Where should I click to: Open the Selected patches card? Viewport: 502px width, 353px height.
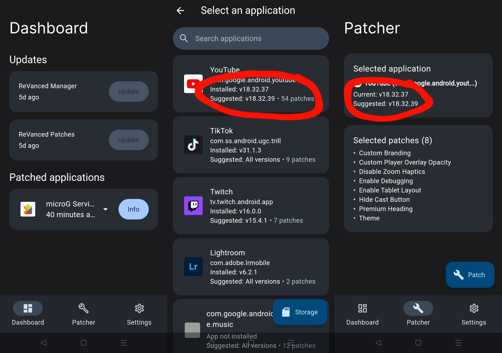(418, 178)
